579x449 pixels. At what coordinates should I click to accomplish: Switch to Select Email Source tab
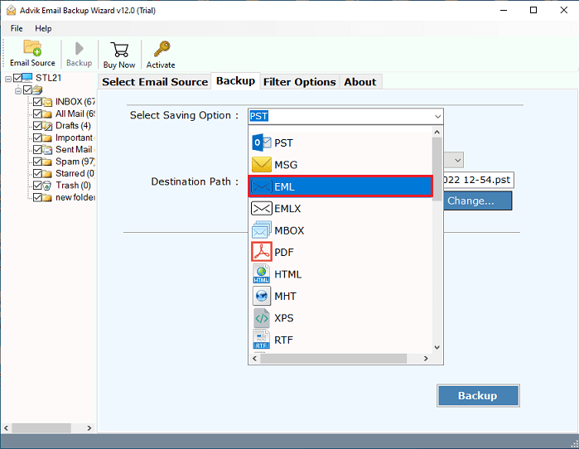pyautogui.click(x=155, y=82)
